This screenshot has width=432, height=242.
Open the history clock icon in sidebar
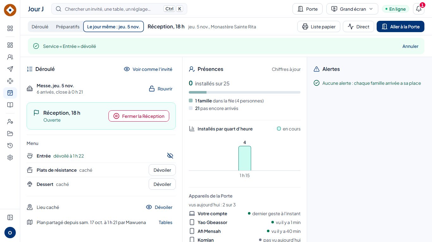tap(10, 146)
